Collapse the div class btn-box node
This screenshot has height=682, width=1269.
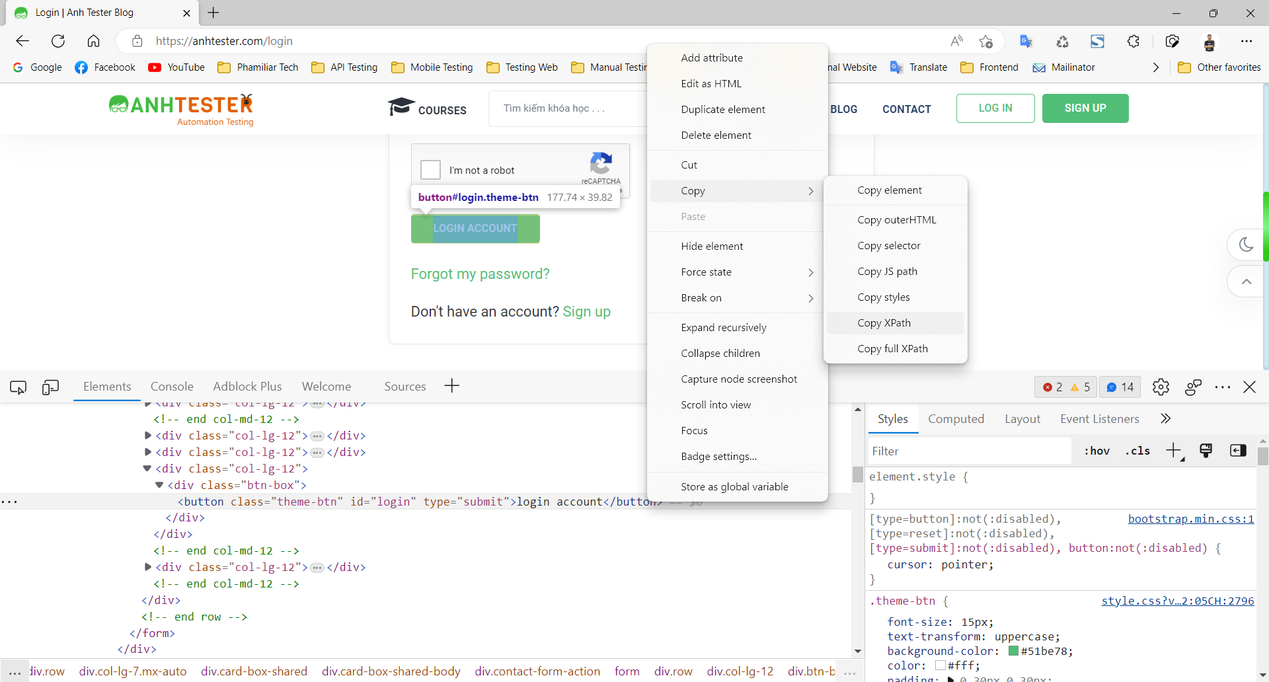pos(159,485)
